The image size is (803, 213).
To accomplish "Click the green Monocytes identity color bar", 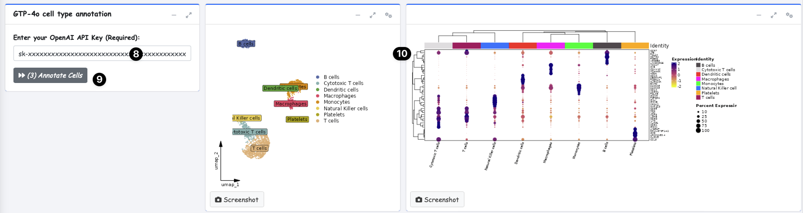I will [x=579, y=46].
